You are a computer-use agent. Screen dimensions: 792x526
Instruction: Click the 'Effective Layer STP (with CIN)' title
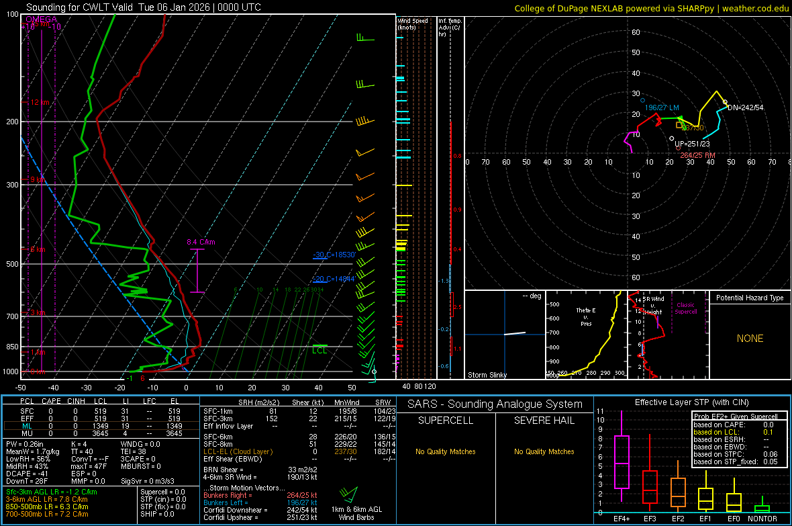(x=691, y=402)
